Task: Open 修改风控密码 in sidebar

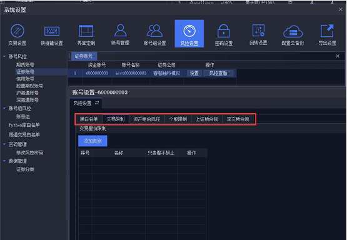Action: click(x=29, y=152)
